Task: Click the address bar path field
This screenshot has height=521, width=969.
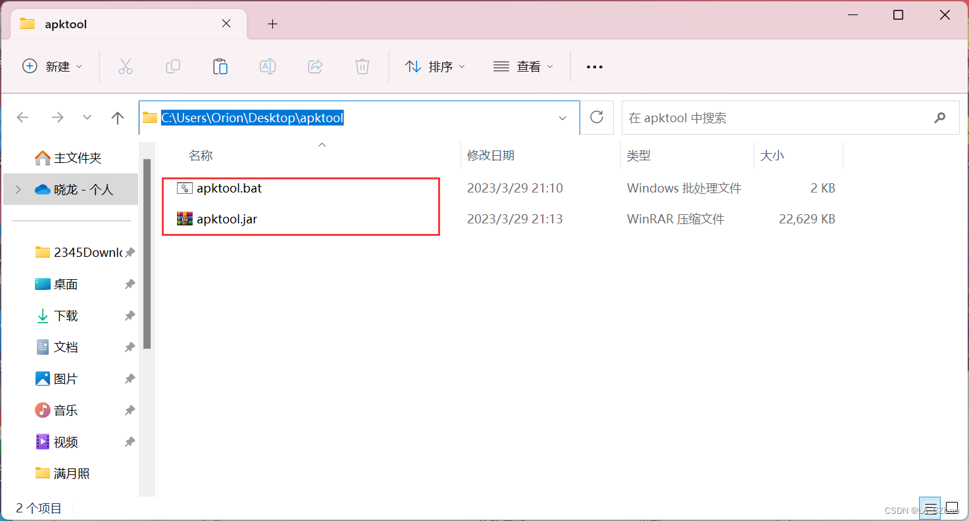Action: coord(359,118)
